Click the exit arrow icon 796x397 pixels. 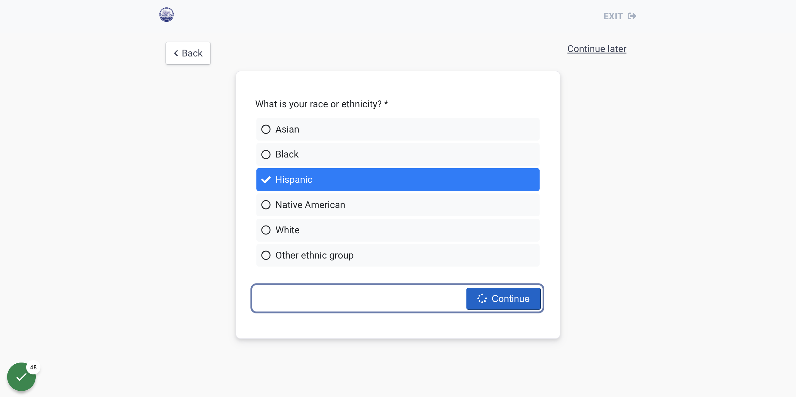point(632,16)
